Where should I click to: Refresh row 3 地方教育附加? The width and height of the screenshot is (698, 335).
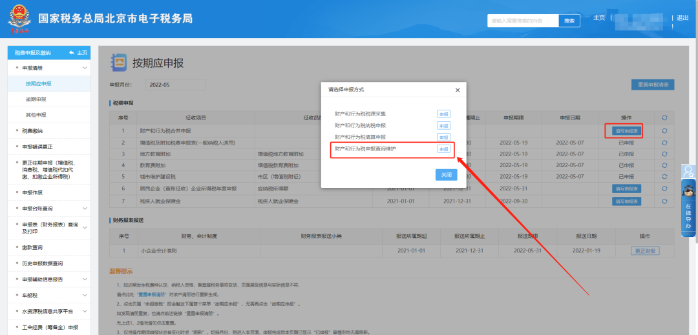click(664, 154)
